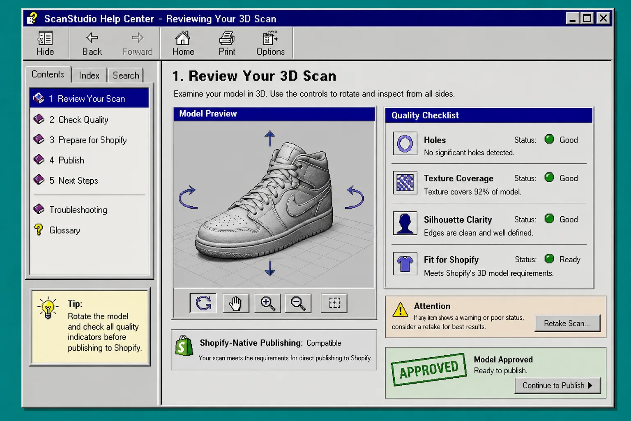Click "Meets Shopify's 3D model requirements." text
The image size is (631, 421).
click(488, 273)
